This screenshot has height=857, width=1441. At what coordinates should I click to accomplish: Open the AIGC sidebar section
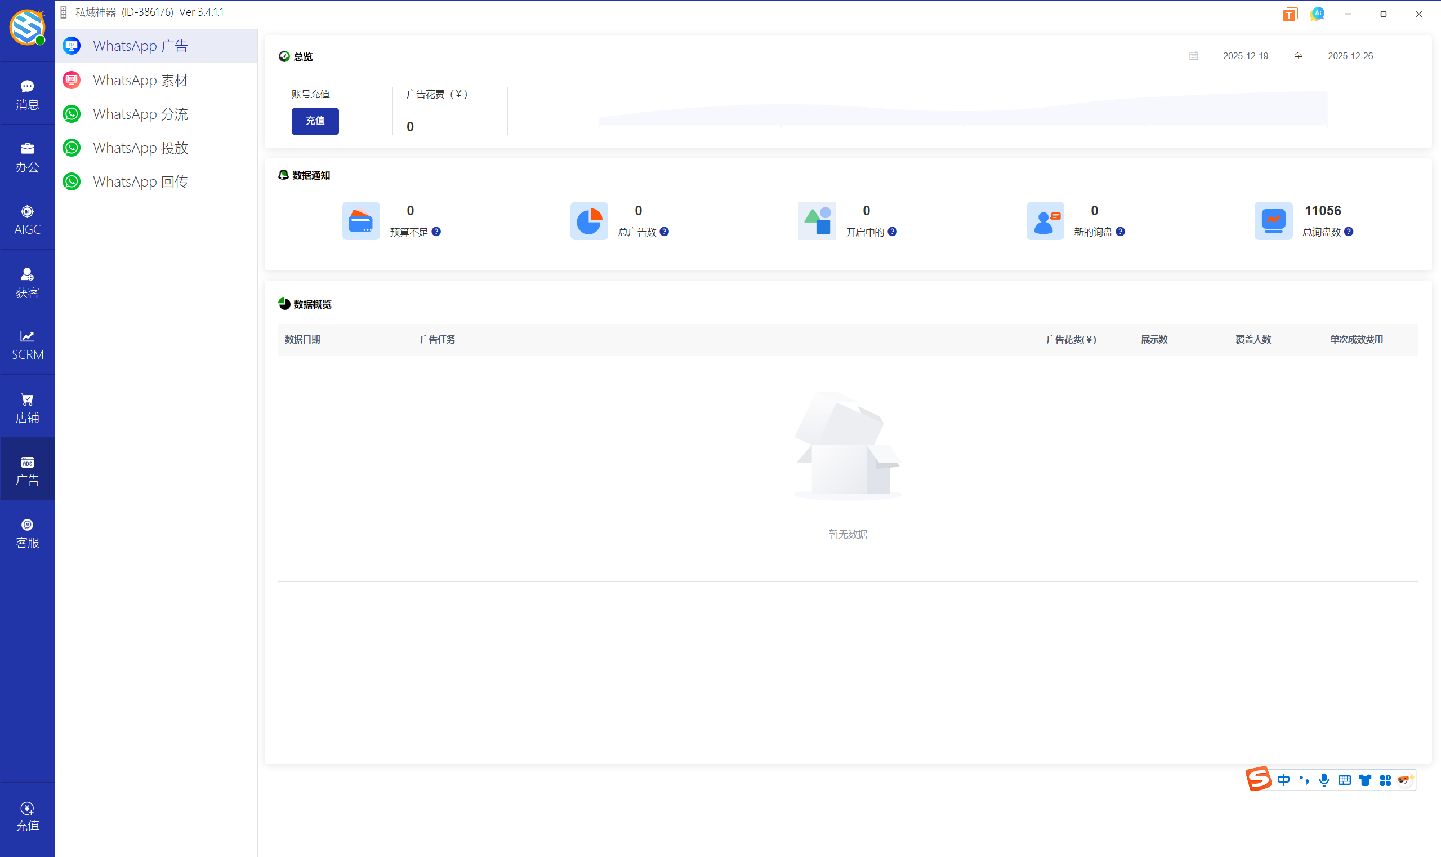pos(27,219)
